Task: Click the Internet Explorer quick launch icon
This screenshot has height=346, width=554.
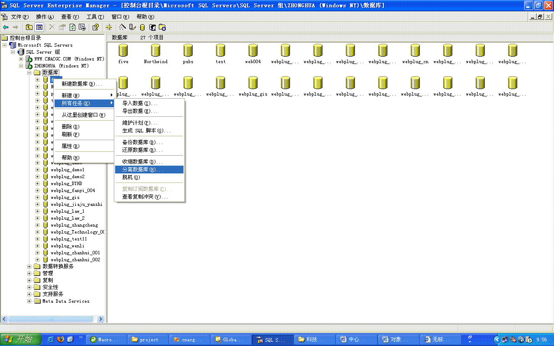Action: click(52, 339)
